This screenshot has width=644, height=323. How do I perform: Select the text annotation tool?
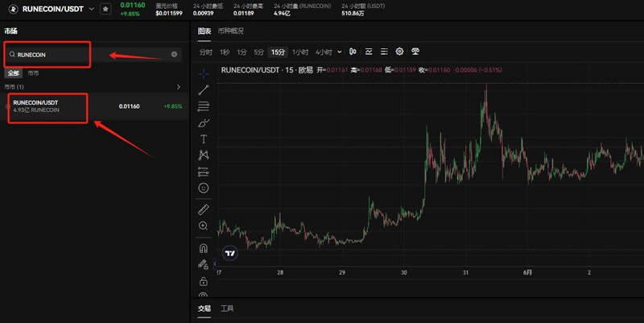204,139
